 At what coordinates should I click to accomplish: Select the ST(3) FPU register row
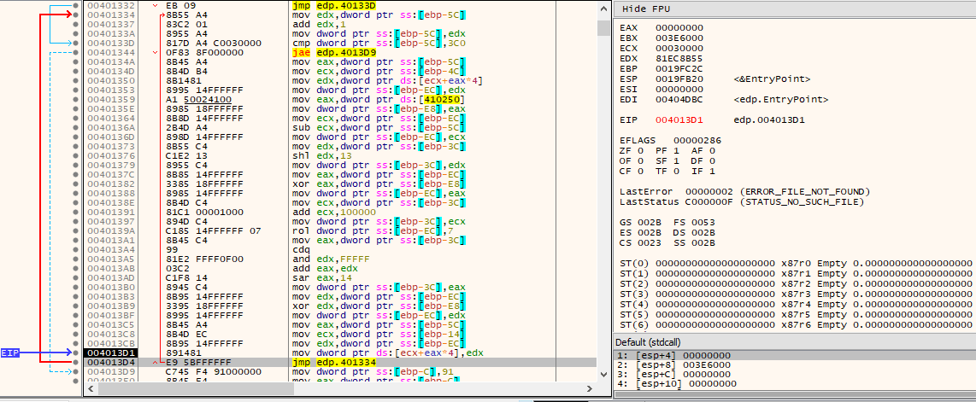click(x=797, y=294)
